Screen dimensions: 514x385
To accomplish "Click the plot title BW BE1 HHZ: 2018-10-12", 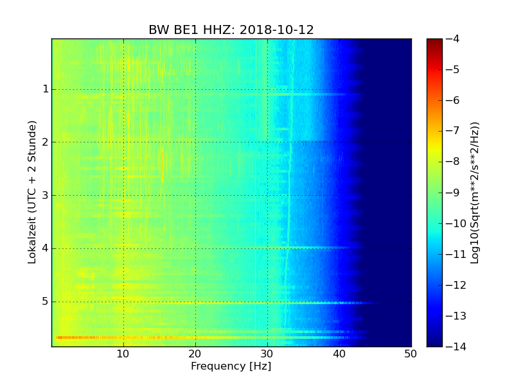I will tap(231, 30).
